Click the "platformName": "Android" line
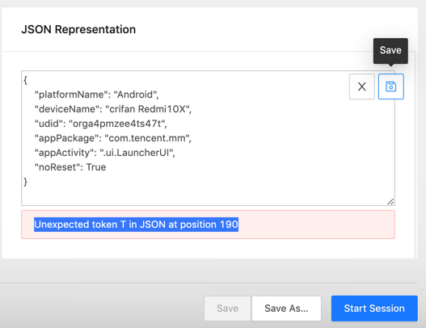This screenshot has width=426, height=328. click(96, 95)
